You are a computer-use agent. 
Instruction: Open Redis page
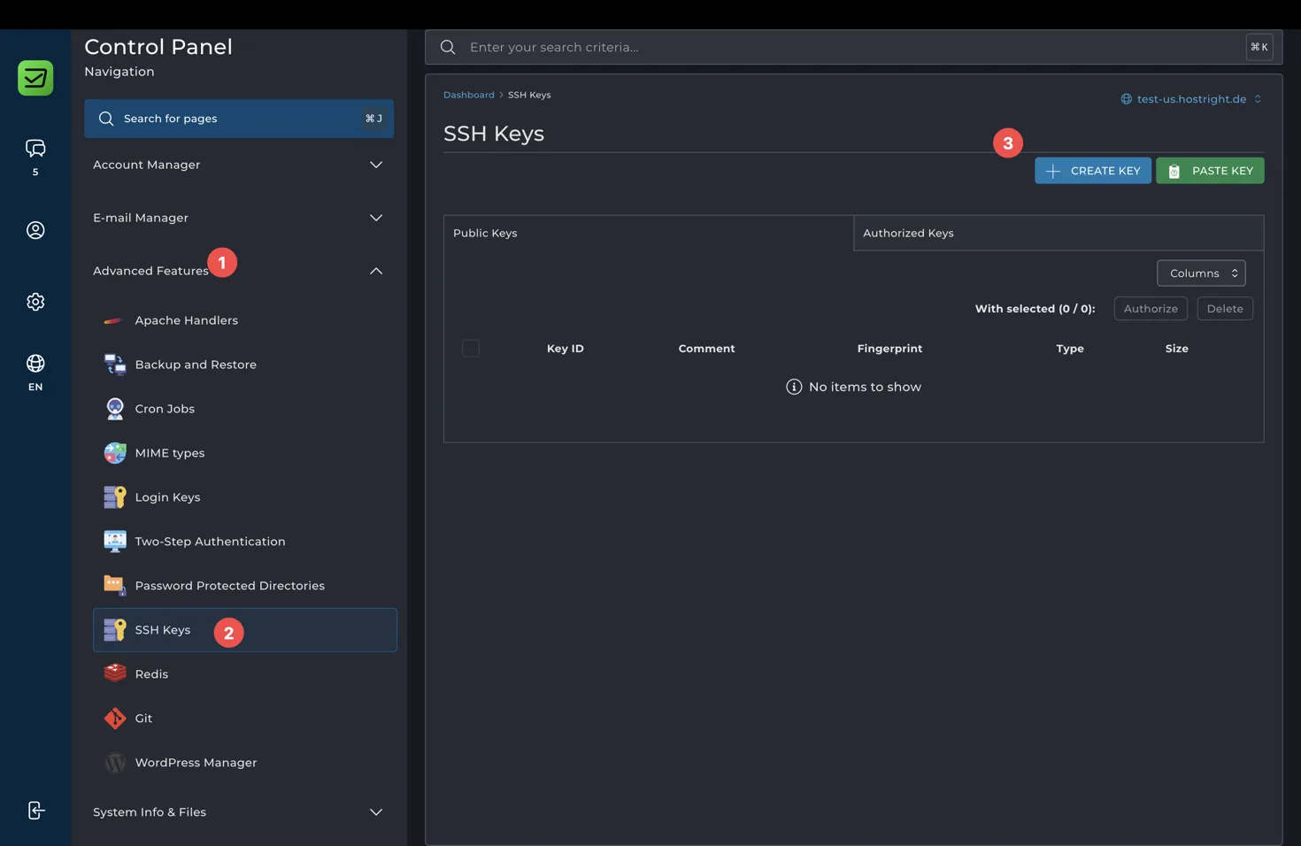click(x=245, y=674)
